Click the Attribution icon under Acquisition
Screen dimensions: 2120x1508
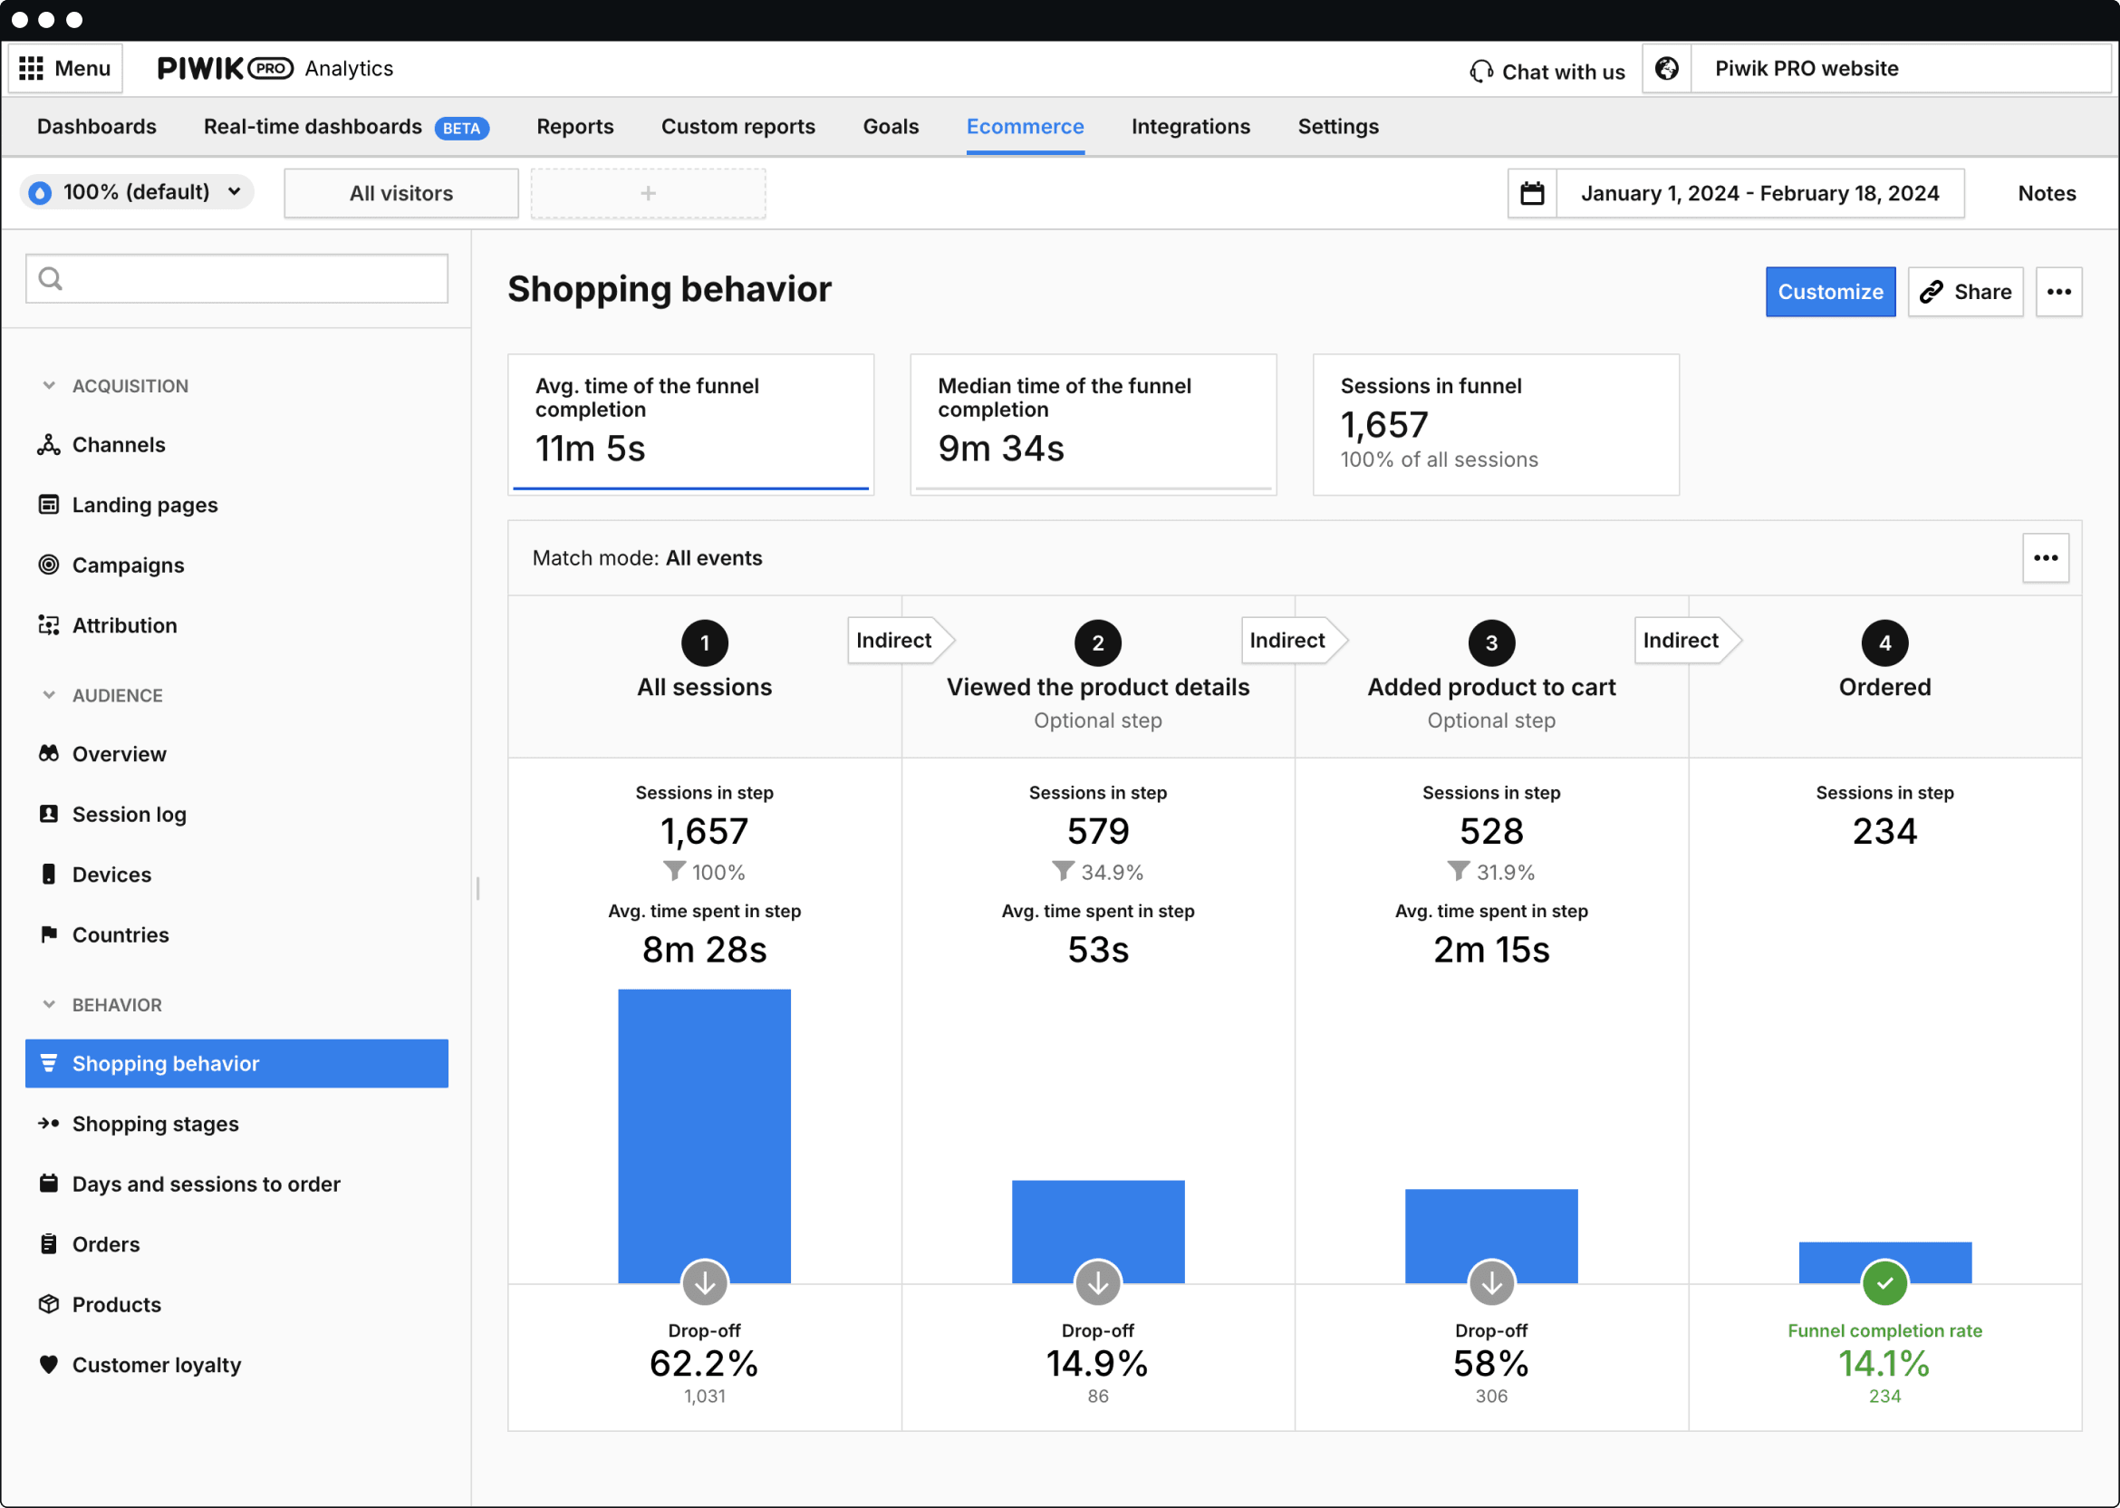pyautogui.click(x=48, y=625)
